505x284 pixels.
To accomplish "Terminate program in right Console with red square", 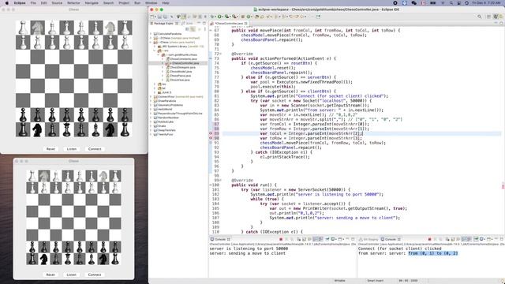I will [429, 239].
